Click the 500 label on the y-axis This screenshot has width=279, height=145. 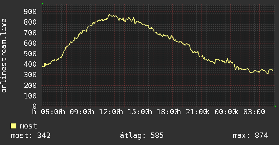pyautogui.click(x=30, y=54)
